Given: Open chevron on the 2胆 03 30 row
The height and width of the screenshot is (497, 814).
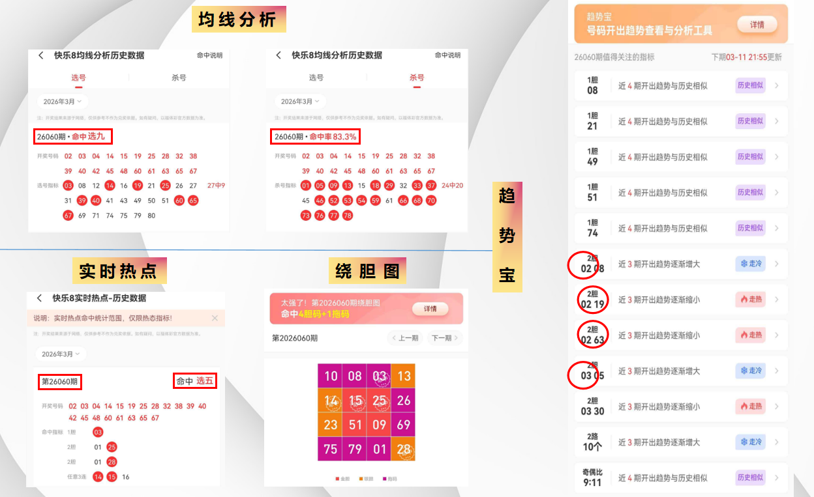Looking at the screenshot, I should coord(777,406).
